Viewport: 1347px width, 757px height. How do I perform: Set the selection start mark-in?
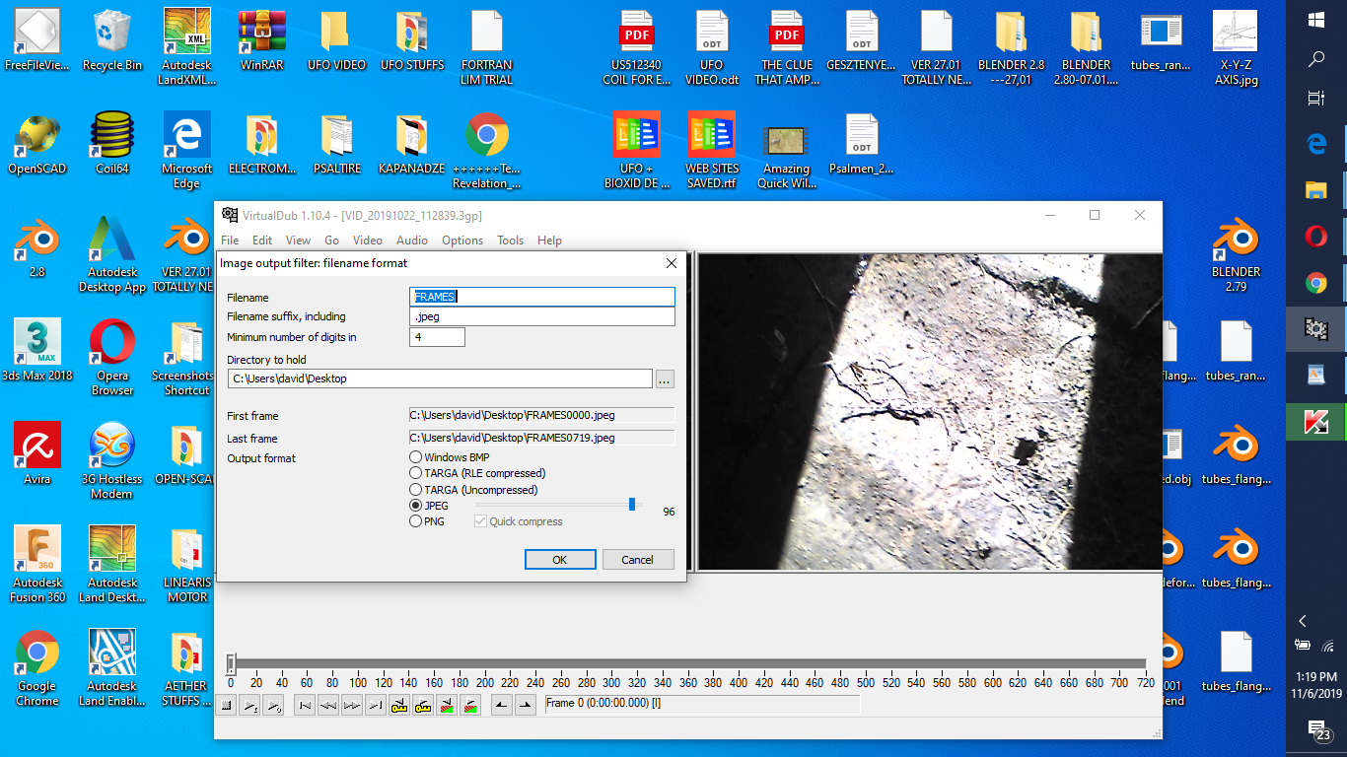coord(502,705)
